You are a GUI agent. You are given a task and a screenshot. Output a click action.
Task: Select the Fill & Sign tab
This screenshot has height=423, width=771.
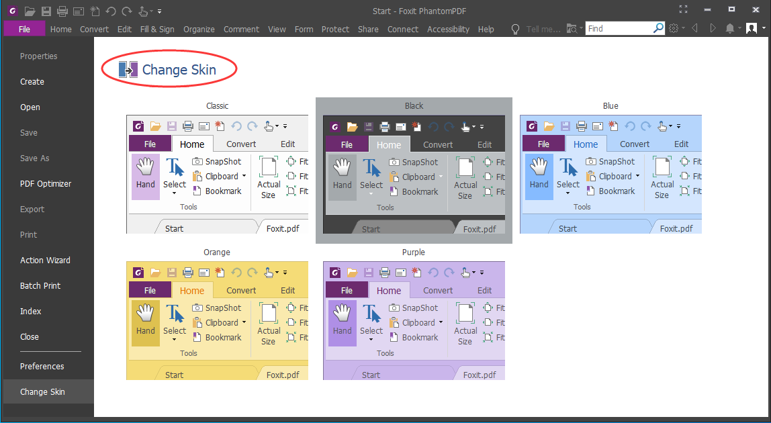(x=157, y=29)
